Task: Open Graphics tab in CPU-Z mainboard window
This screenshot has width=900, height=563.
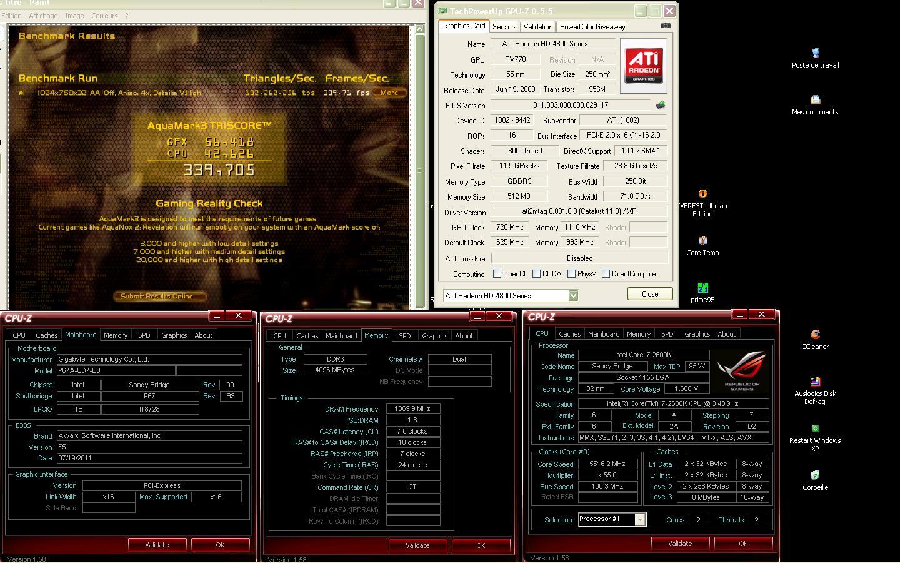Action: [174, 335]
